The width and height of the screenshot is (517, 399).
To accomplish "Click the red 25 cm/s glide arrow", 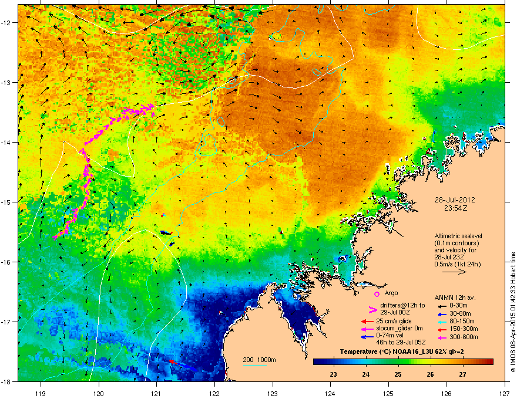I will tap(367, 322).
